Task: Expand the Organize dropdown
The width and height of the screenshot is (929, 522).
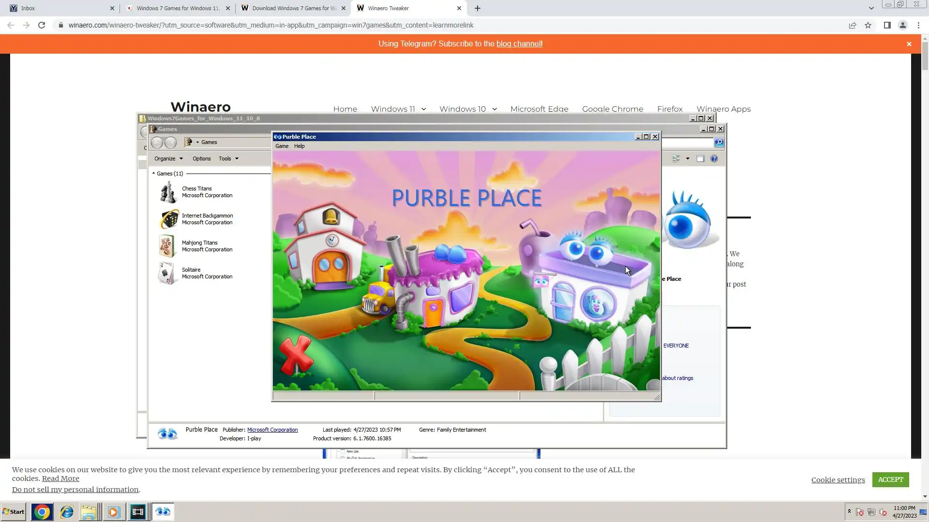Action: [x=168, y=159]
